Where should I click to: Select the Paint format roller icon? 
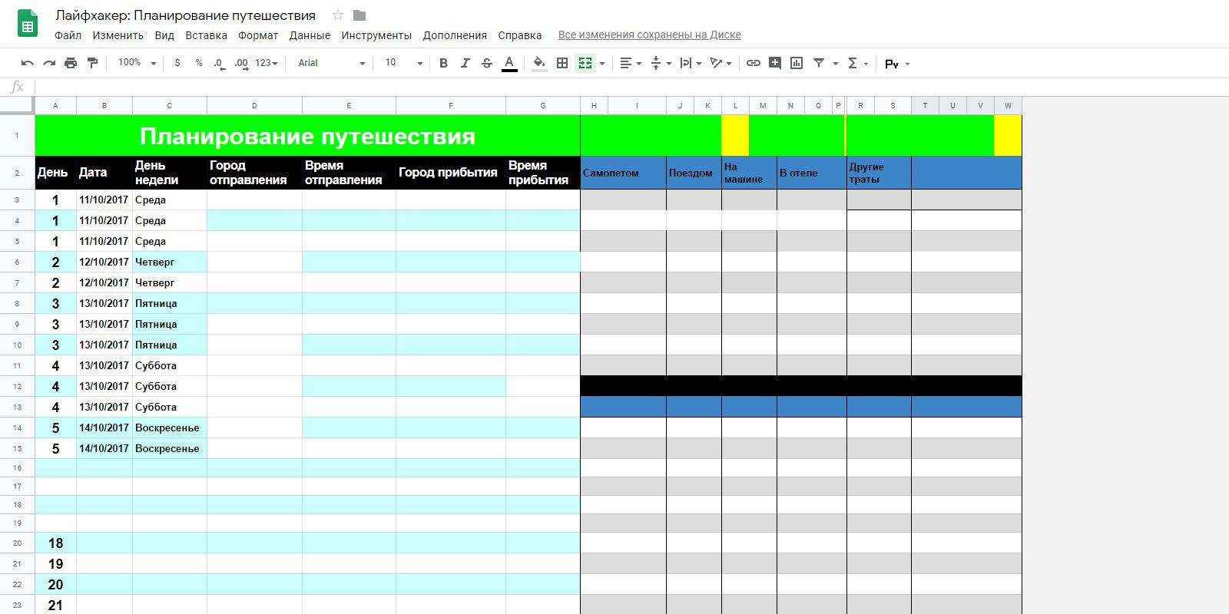pos(92,63)
